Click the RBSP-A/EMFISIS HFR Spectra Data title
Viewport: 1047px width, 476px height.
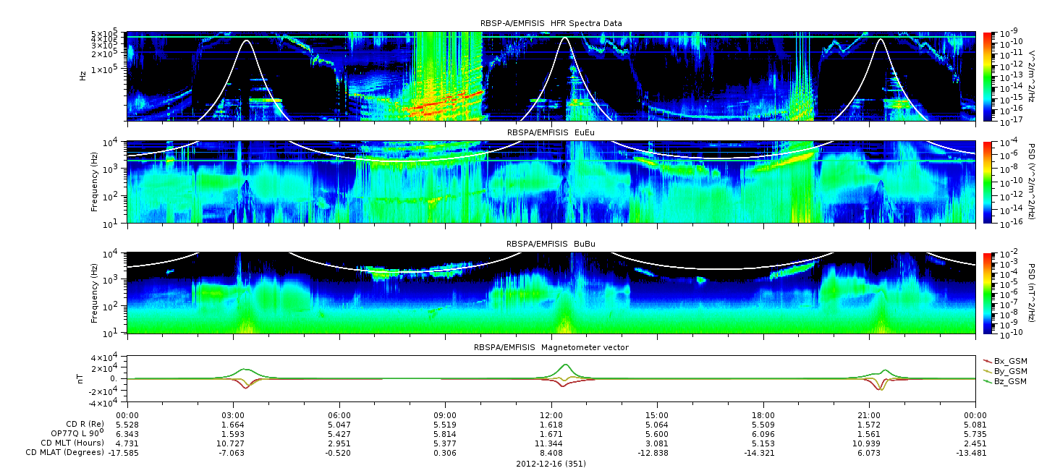[551, 23]
